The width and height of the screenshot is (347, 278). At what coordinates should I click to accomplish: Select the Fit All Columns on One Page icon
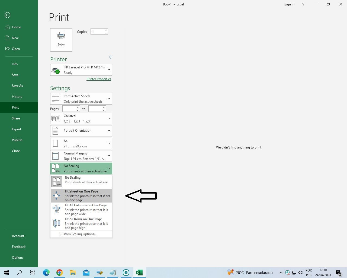(x=57, y=209)
